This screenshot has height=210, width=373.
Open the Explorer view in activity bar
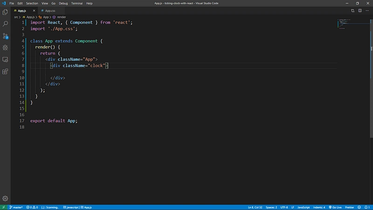click(5, 12)
